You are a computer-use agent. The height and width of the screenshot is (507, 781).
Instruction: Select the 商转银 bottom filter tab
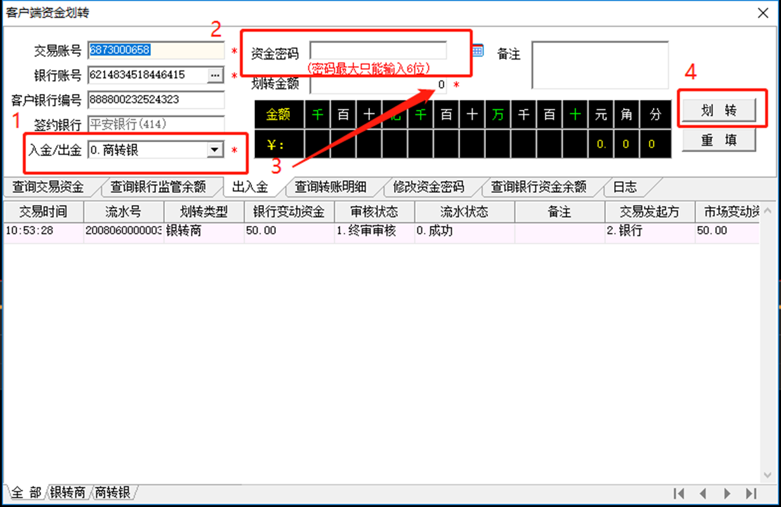tap(112, 492)
